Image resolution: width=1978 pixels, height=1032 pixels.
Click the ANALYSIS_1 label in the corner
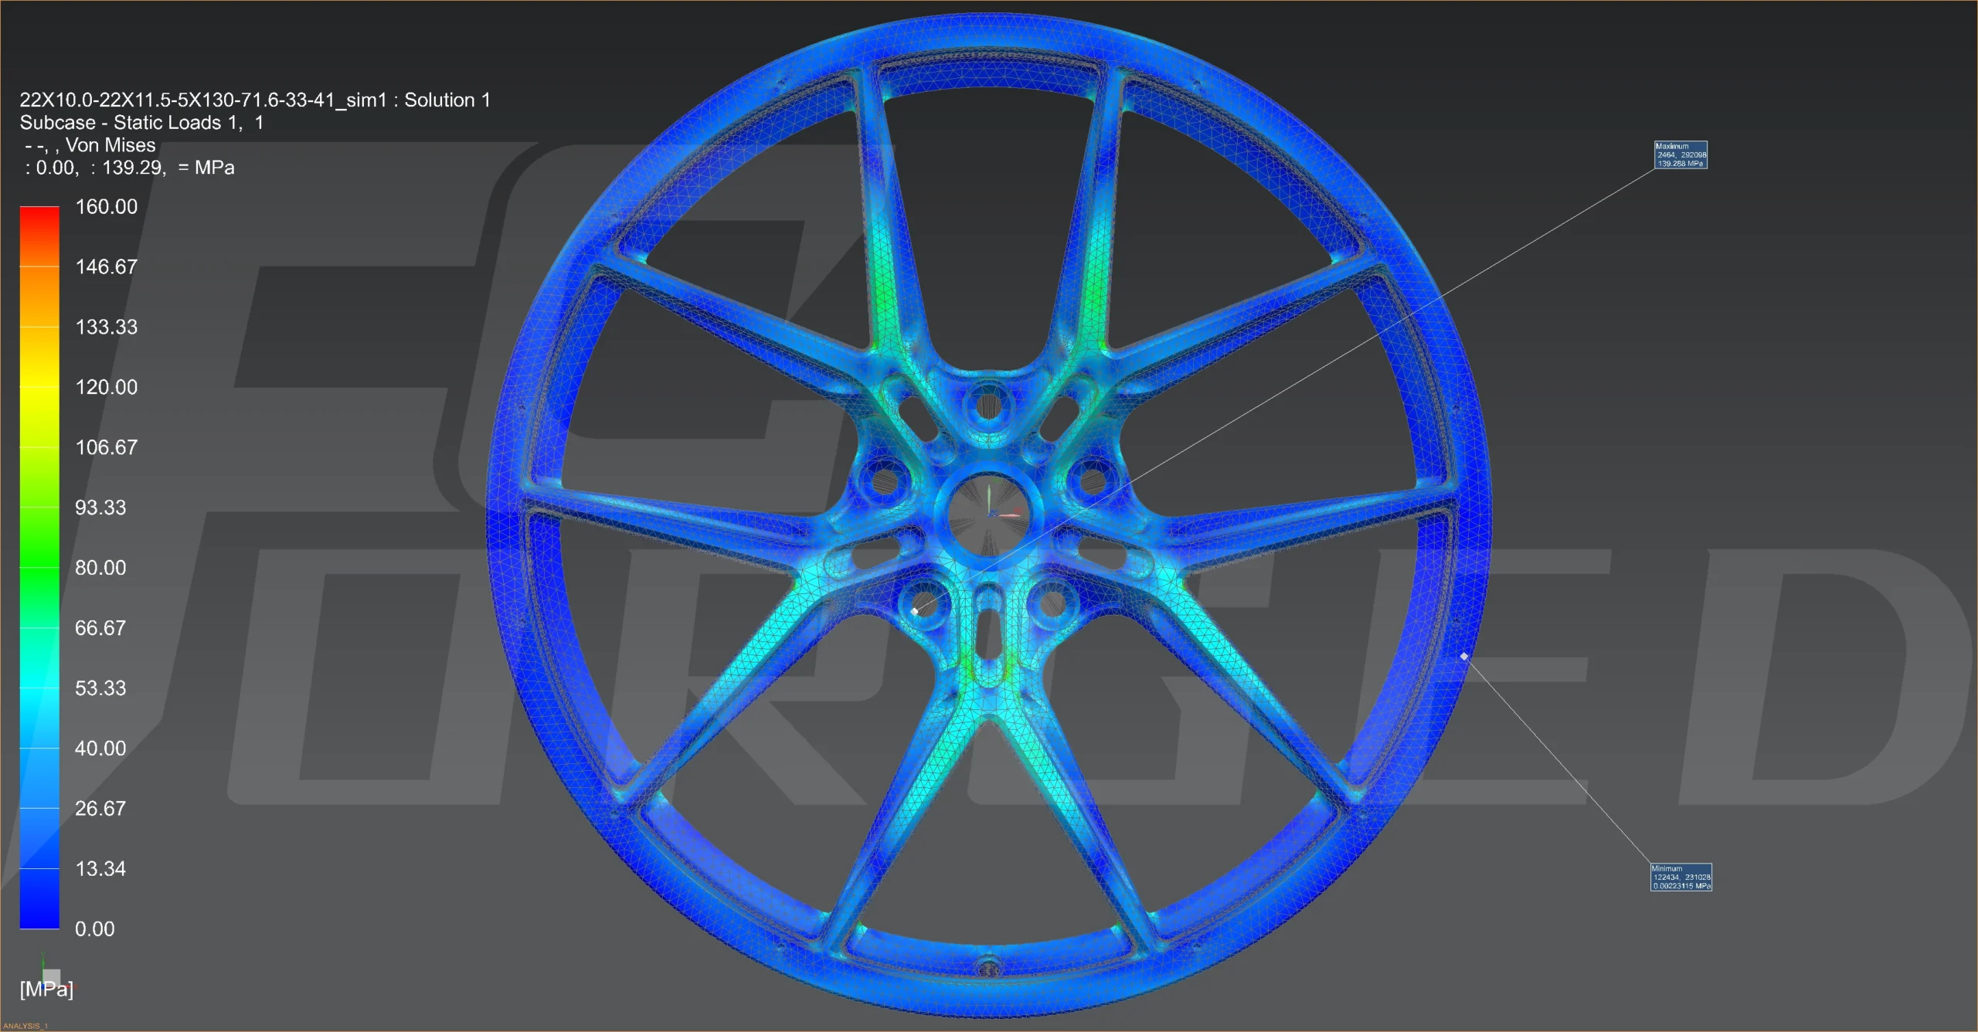[25, 1026]
